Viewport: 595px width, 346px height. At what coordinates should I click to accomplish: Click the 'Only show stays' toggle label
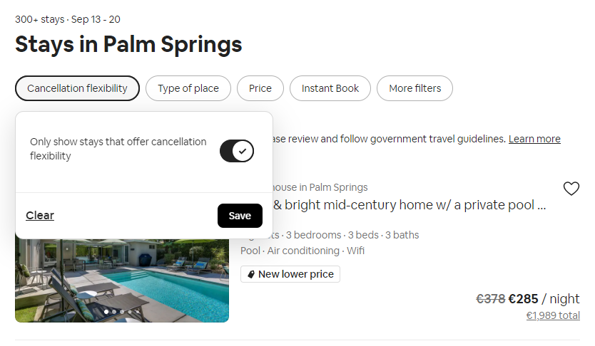(x=118, y=149)
